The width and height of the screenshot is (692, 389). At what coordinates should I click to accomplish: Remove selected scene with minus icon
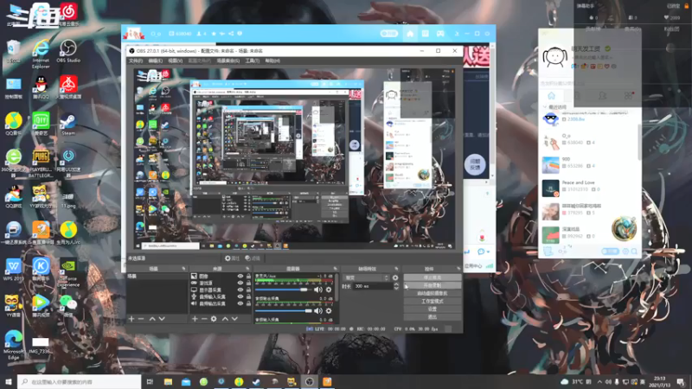point(141,318)
